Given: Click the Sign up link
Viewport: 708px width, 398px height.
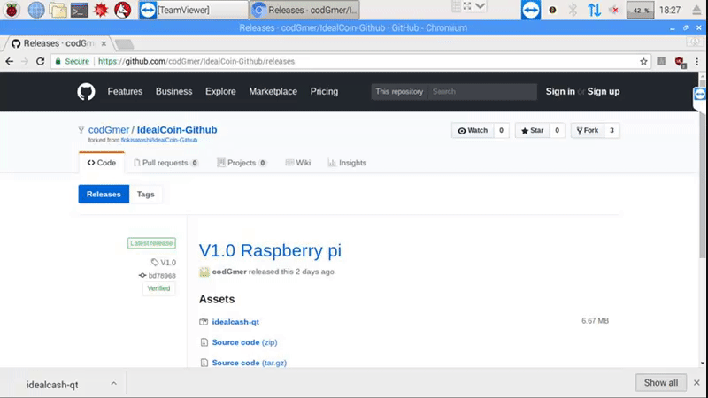Looking at the screenshot, I should pos(604,92).
